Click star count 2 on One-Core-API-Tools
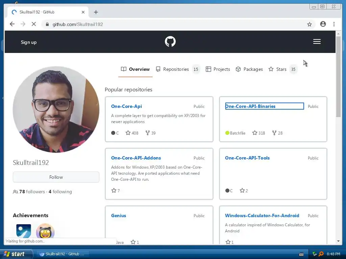Screen dimensions: 346x259 [247, 191]
